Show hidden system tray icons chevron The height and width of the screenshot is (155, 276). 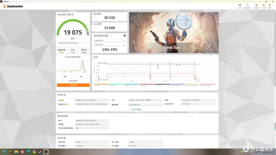pyautogui.click(x=233, y=152)
